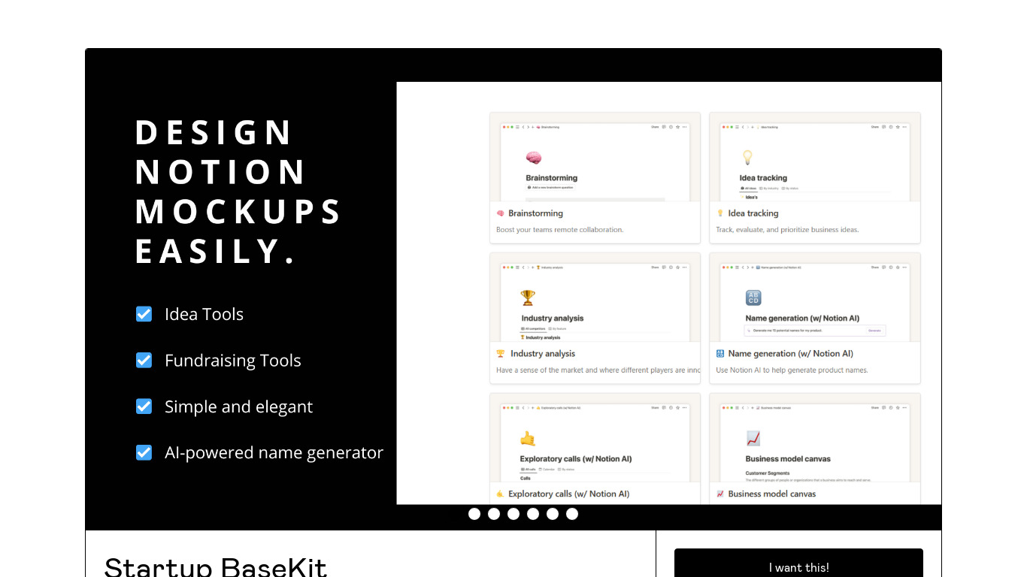Viewport: 1027px width, 577px height.
Task: Click the large chart emoji in Business model canvas preview
Action: pos(753,438)
